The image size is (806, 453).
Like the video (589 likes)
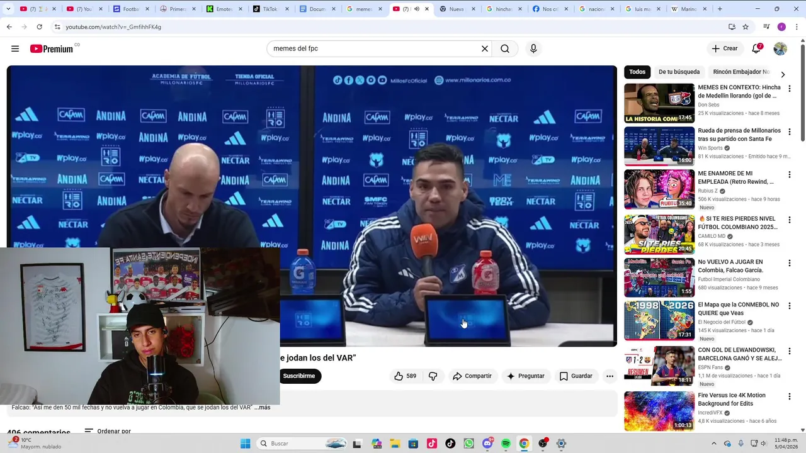pyautogui.click(x=405, y=376)
